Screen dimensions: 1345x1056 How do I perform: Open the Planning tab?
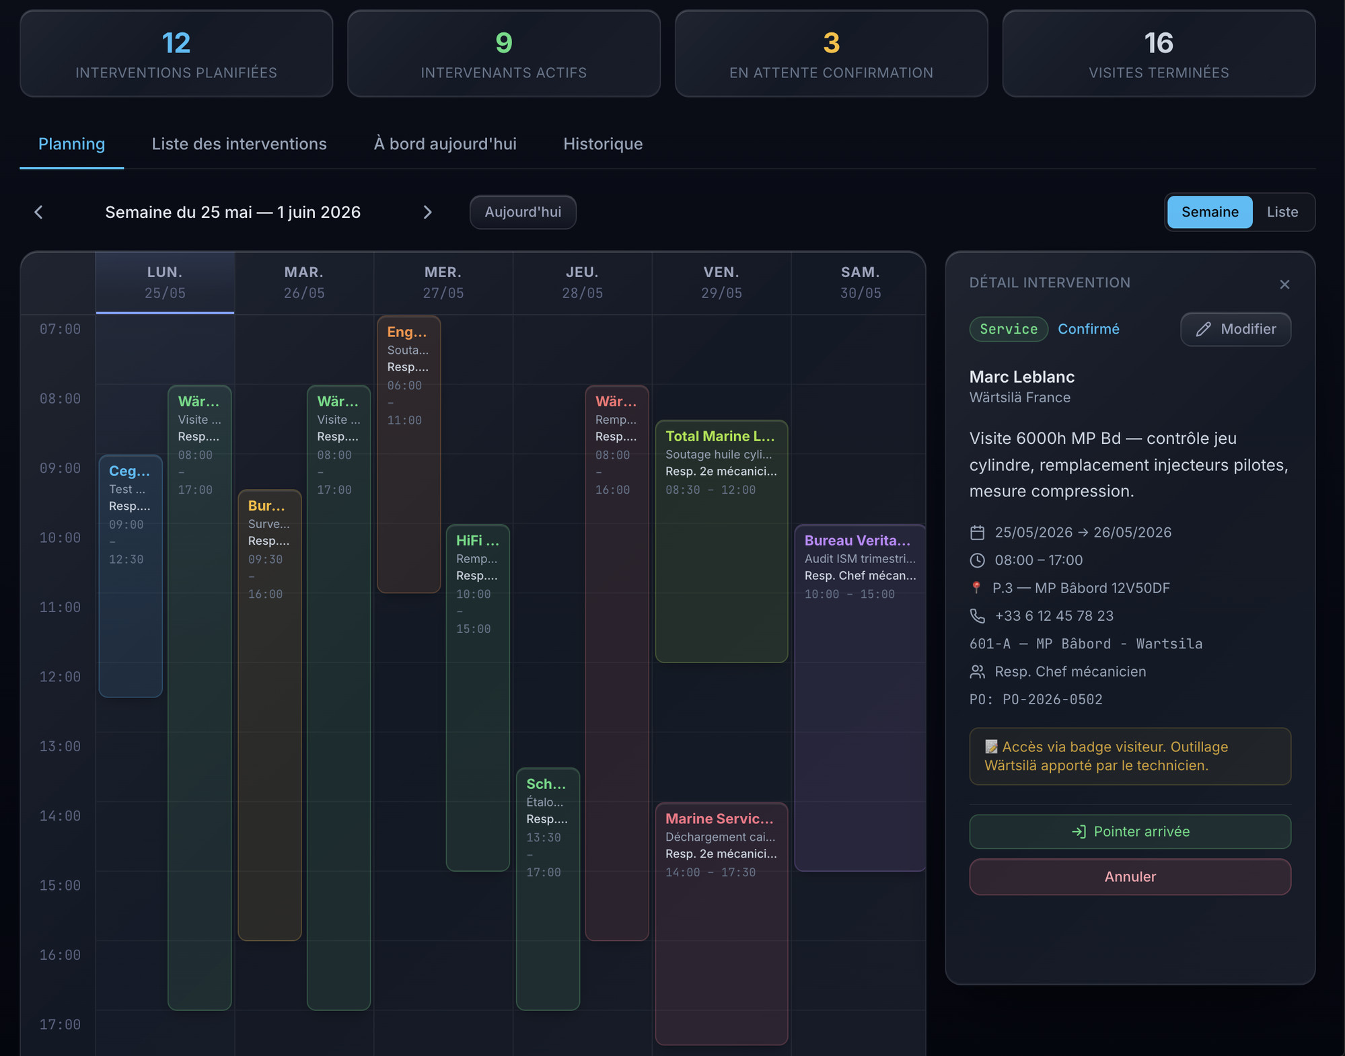(x=71, y=144)
